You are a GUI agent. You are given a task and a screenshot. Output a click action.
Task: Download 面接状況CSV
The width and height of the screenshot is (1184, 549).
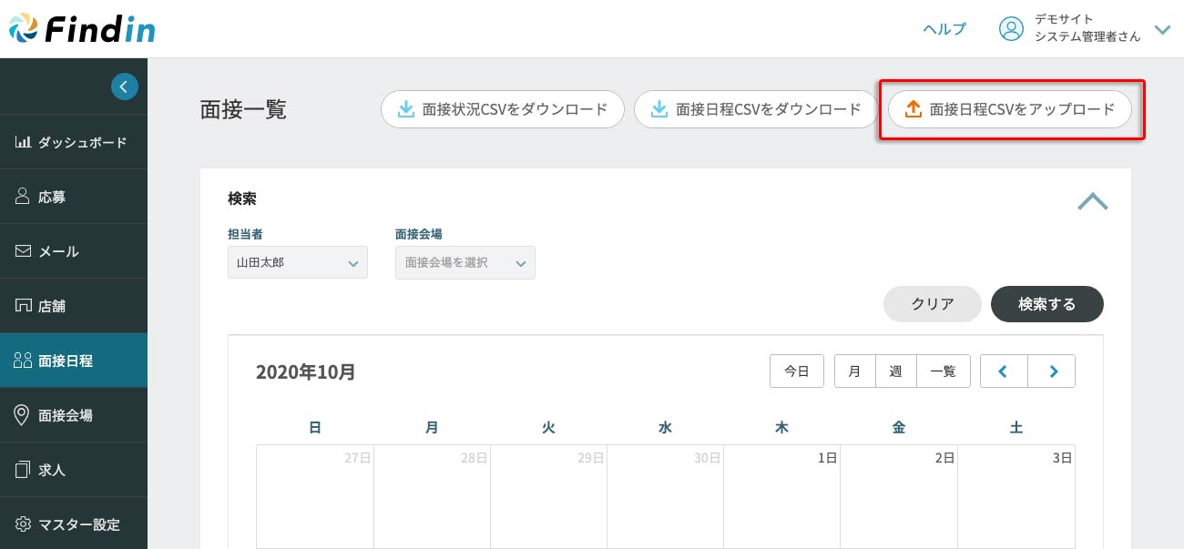coord(502,109)
